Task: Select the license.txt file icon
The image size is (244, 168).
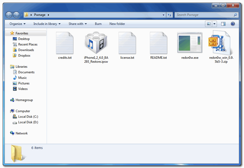Action: pyautogui.click(x=127, y=43)
